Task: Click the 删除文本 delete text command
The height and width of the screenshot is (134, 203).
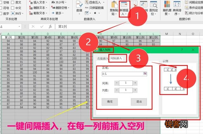Action: [x=37, y=8]
